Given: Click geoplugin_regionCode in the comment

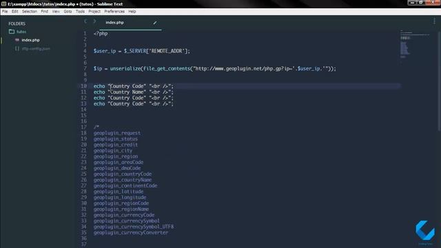Looking at the screenshot, I should pyautogui.click(x=121, y=203).
